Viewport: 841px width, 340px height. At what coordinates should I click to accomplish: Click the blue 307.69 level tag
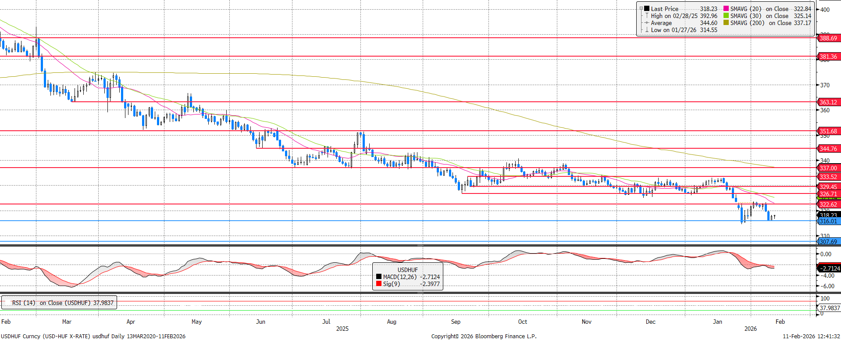click(828, 242)
